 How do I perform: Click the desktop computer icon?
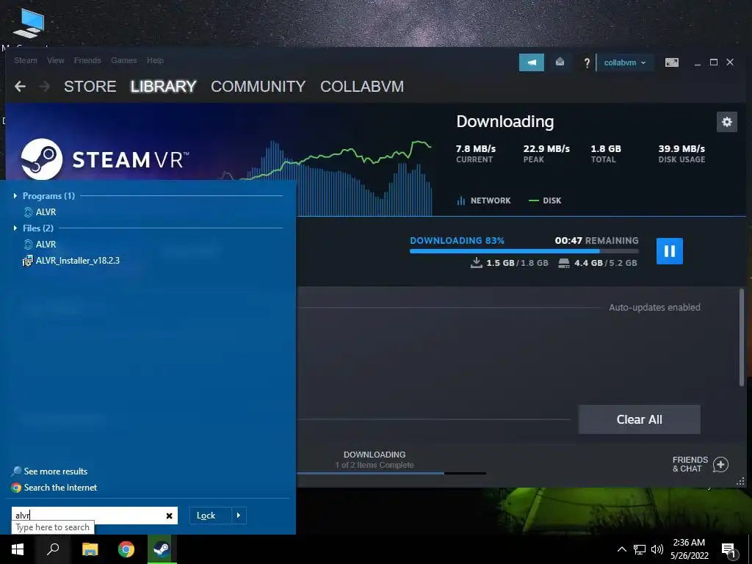(28, 24)
